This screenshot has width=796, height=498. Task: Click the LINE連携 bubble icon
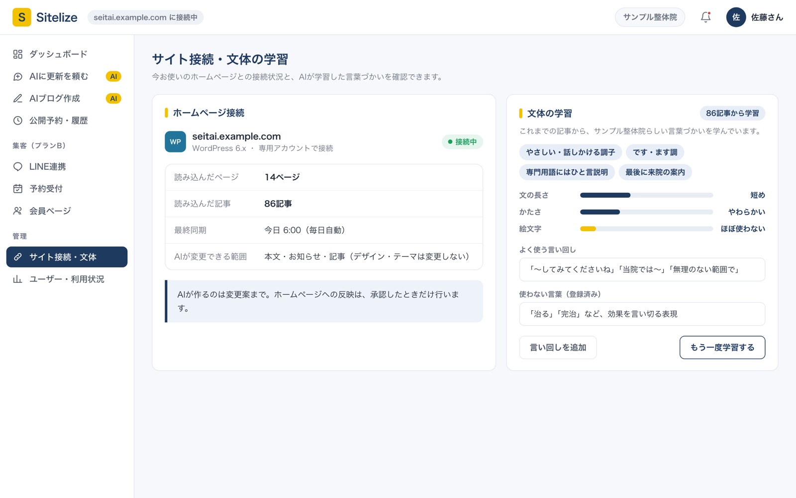[18, 167]
